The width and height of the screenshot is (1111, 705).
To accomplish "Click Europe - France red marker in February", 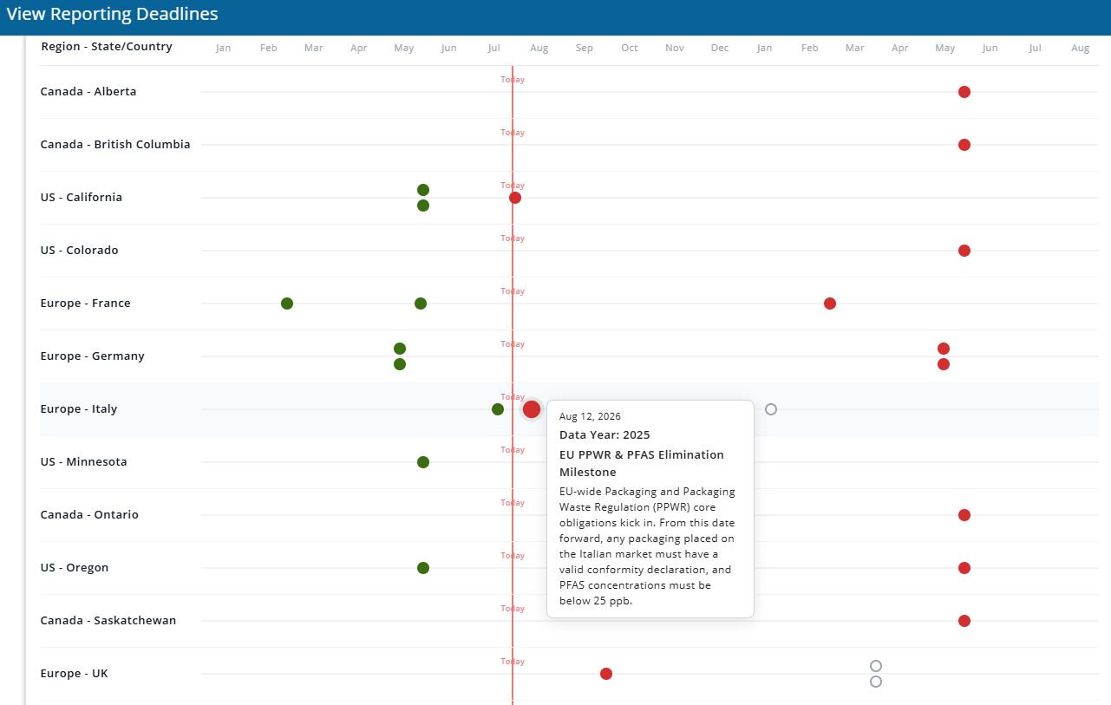I will (x=830, y=304).
